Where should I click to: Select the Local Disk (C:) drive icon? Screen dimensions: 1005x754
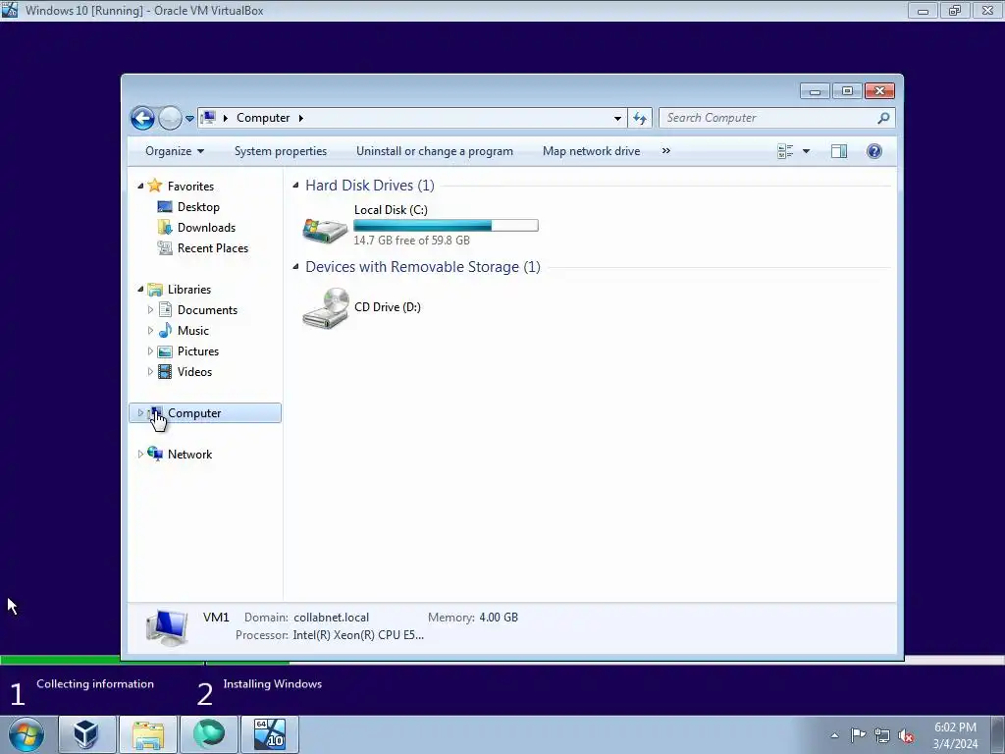click(x=325, y=229)
